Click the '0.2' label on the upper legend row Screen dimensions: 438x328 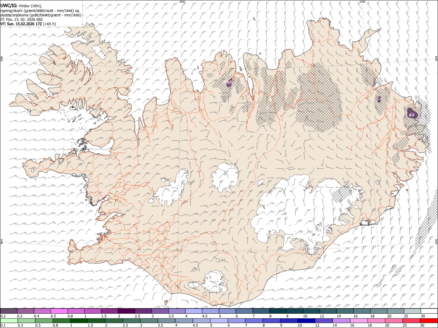[2, 316]
